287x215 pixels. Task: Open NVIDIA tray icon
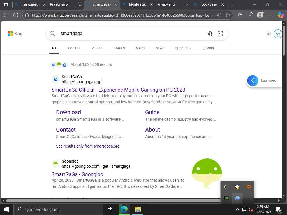226,198
